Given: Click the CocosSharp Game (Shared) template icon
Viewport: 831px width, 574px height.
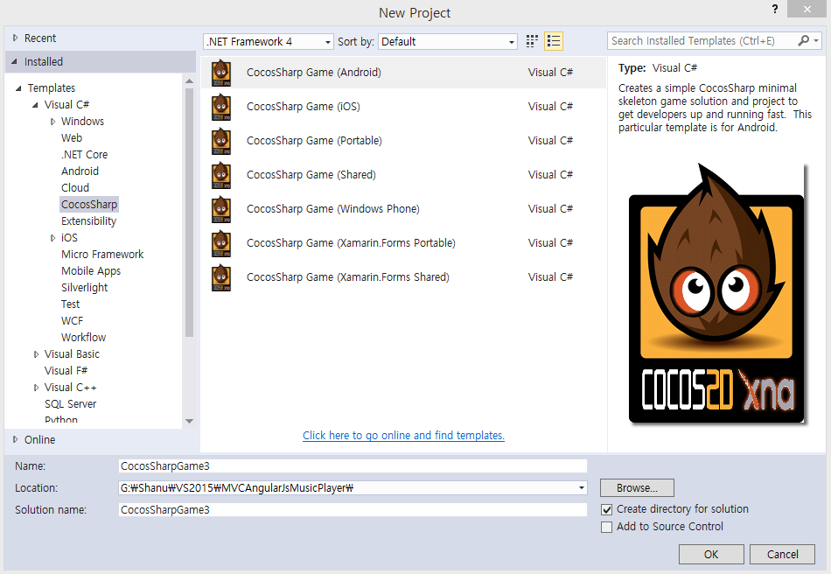Looking at the screenshot, I should pyautogui.click(x=221, y=175).
